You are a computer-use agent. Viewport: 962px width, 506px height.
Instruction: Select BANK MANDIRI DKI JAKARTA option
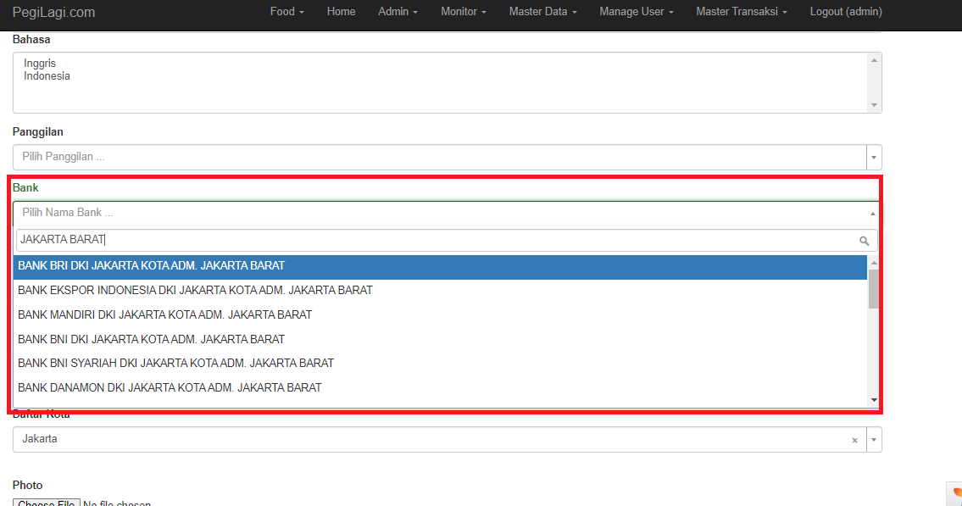165,314
